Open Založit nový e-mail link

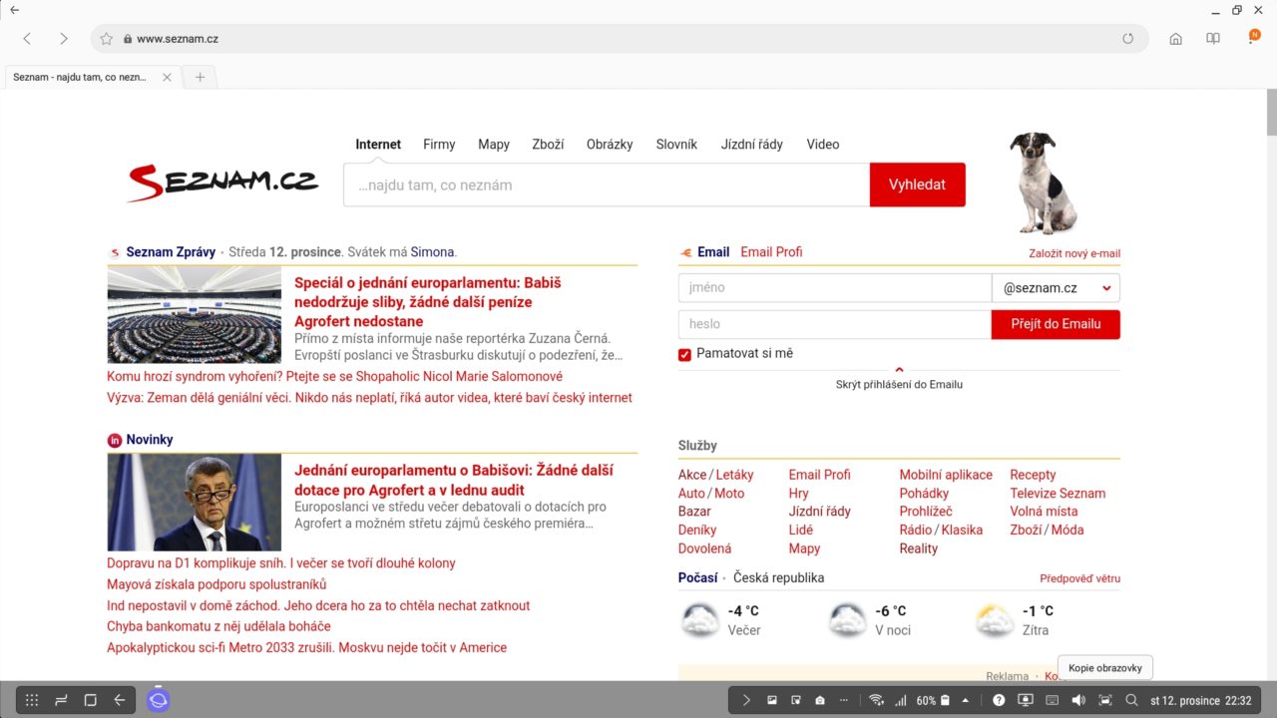click(1074, 253)
